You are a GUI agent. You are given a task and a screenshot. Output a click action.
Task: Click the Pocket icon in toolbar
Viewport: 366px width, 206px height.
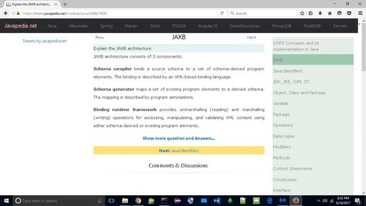click(x=349, y=13)
